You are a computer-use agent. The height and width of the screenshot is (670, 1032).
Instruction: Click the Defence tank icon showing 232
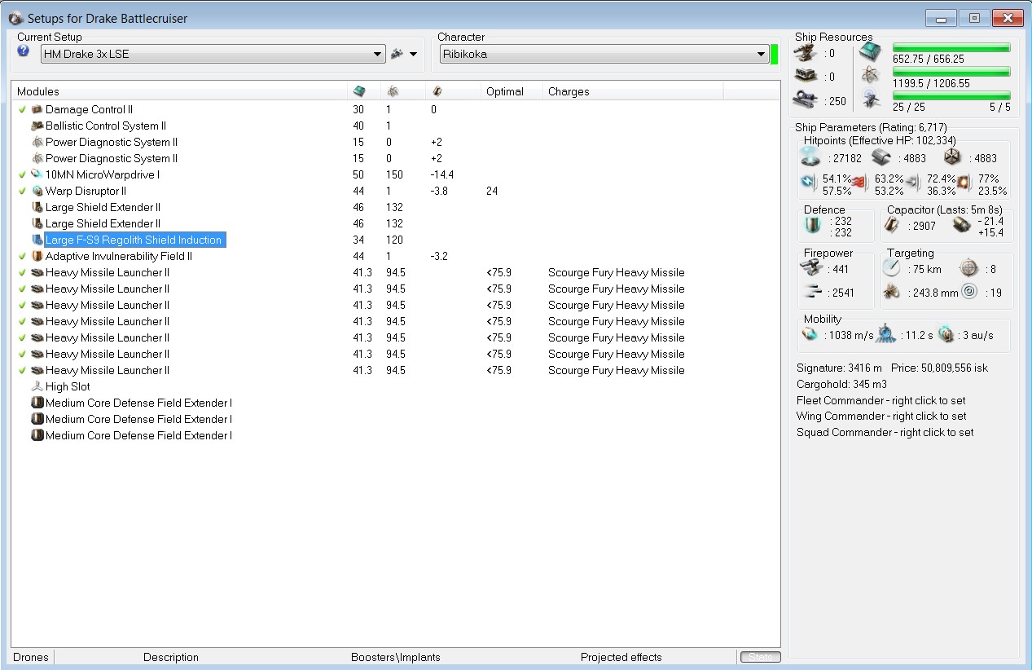812,226
